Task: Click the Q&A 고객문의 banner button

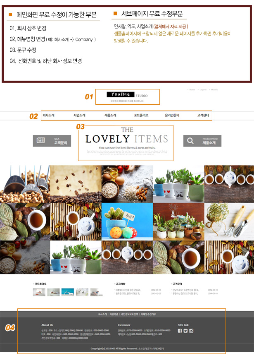Action: pyautogui.click(x=52, y=141)
